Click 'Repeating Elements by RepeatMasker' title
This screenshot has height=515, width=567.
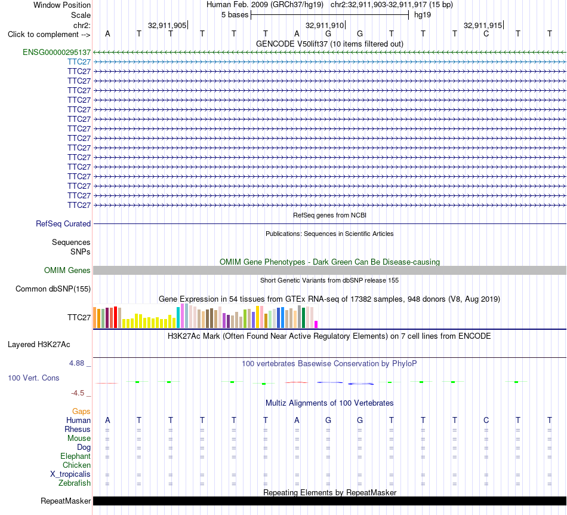pyautogui.click(x=329, y=492)
